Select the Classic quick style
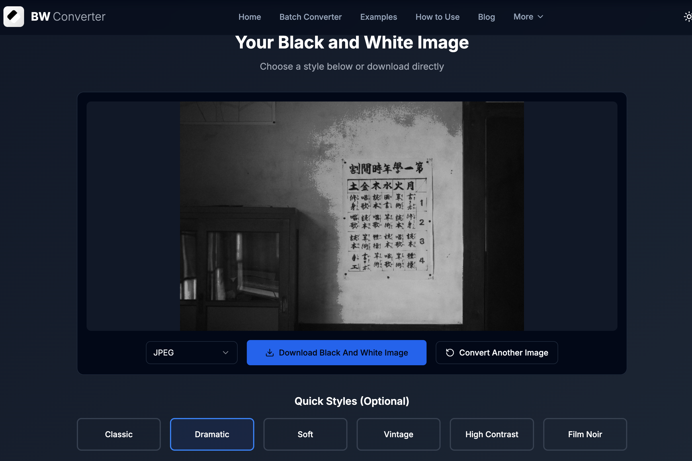Screen dimensions: 692x461 point(119,434)
